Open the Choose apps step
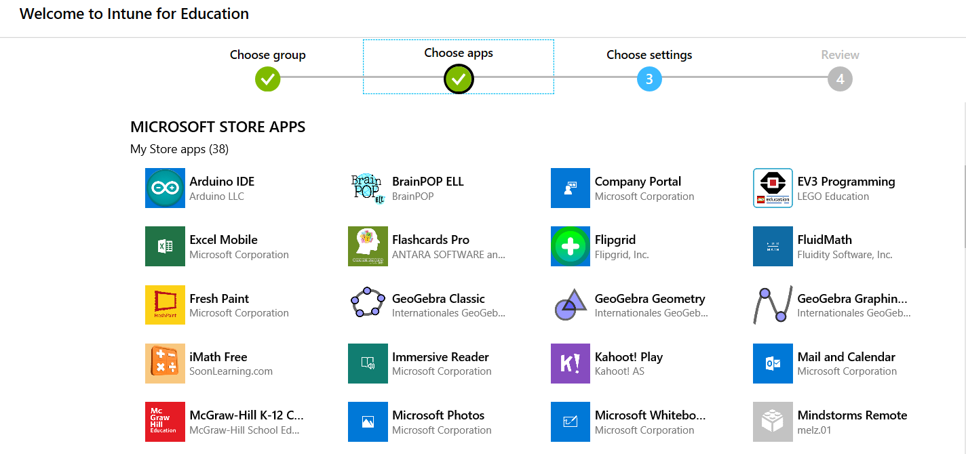 pos(459,66)
